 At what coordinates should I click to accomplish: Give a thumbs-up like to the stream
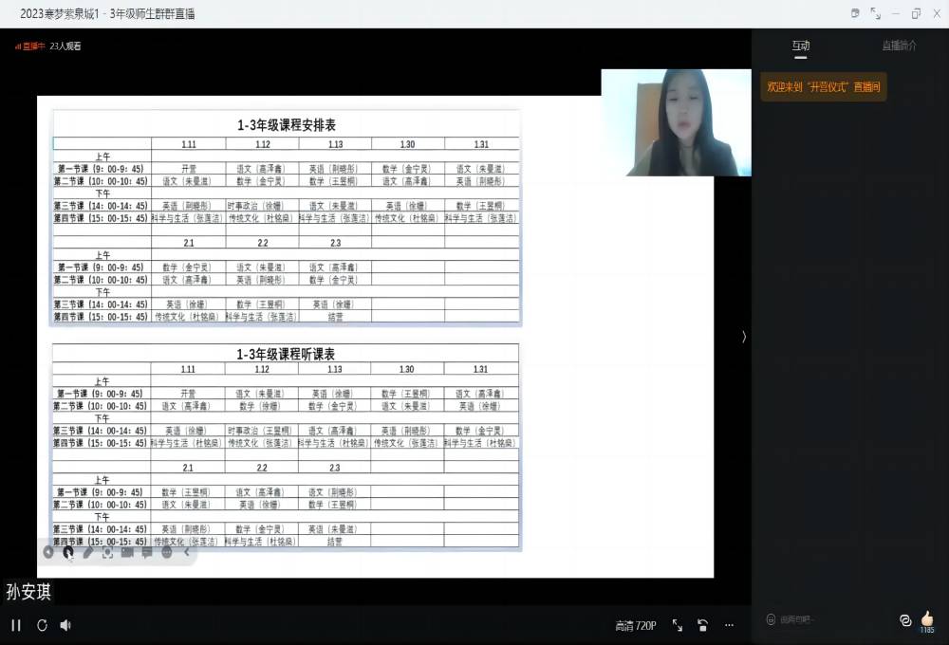point(927,617)
